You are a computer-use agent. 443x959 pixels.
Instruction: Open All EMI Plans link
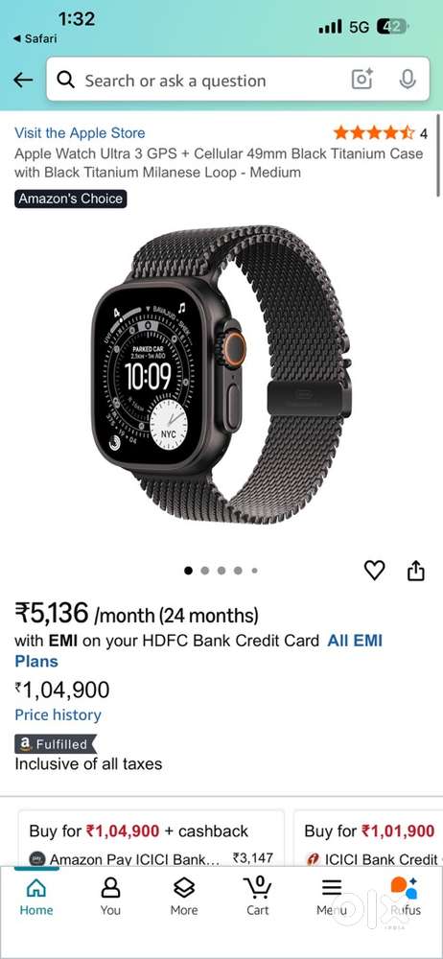(198, 651)
